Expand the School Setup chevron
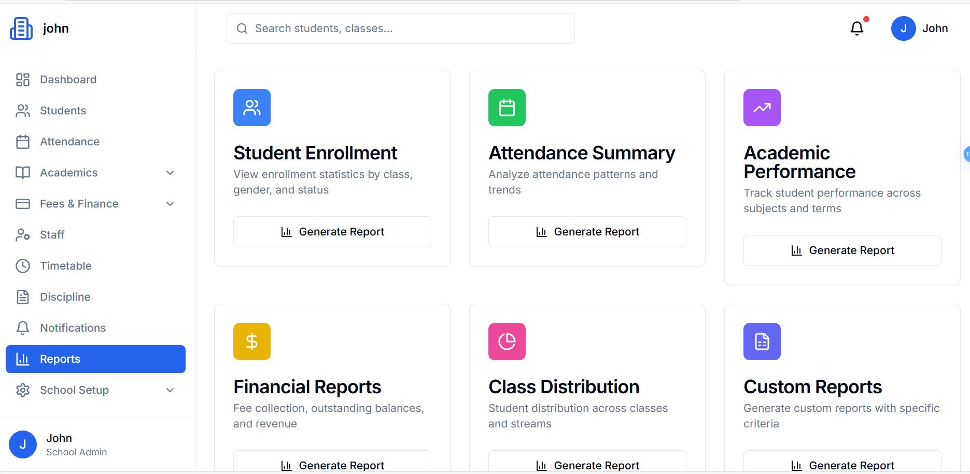The image size is (970, 474). click(x=170, y=390)
